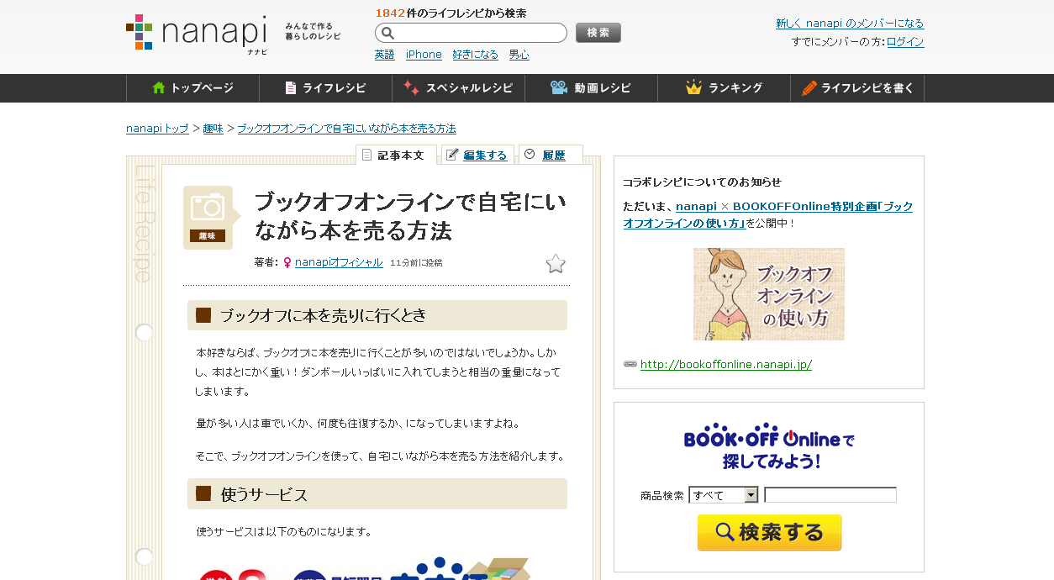Open ライフレシピ in the navigation bar
Viewport: 1054px width, 580px height.
(325, 88)
